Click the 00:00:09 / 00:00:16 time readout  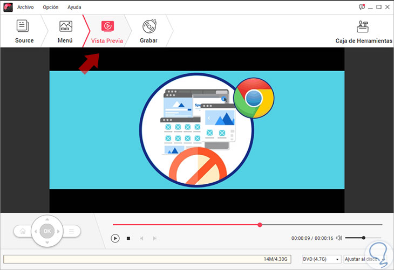(312, 238)
